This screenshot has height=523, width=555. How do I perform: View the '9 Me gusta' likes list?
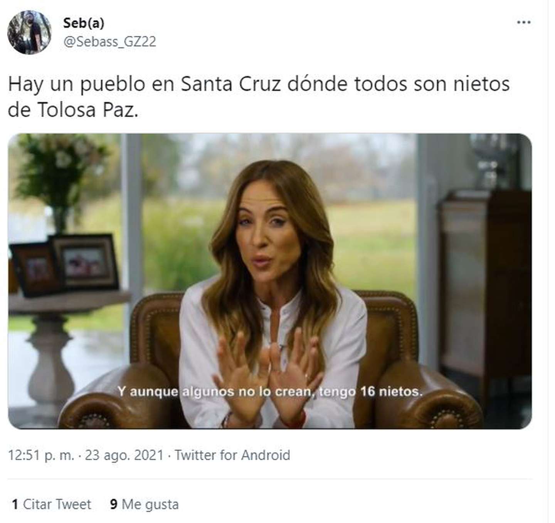click(145, 505)
